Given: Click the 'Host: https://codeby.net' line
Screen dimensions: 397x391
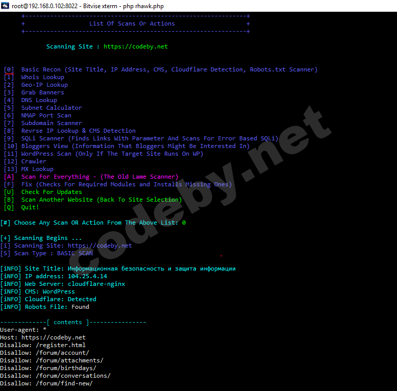Looking at the screenshot, I should (x=43, y=337).
